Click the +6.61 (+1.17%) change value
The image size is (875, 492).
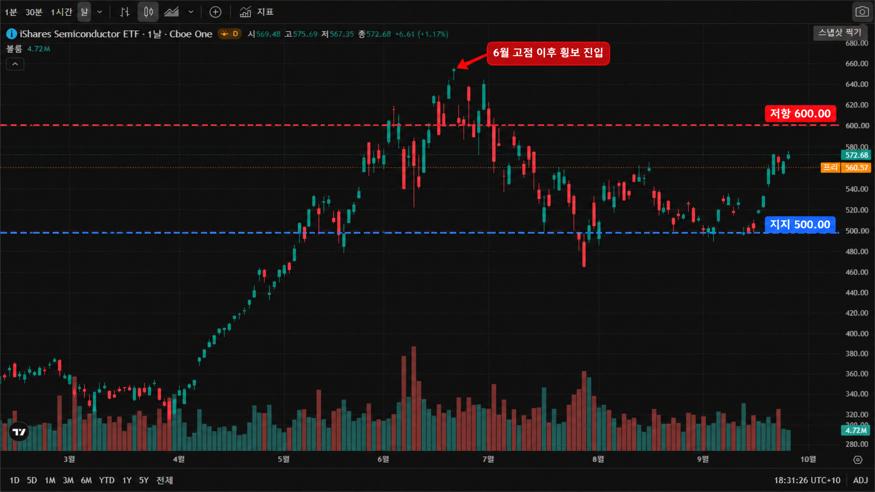422,34
